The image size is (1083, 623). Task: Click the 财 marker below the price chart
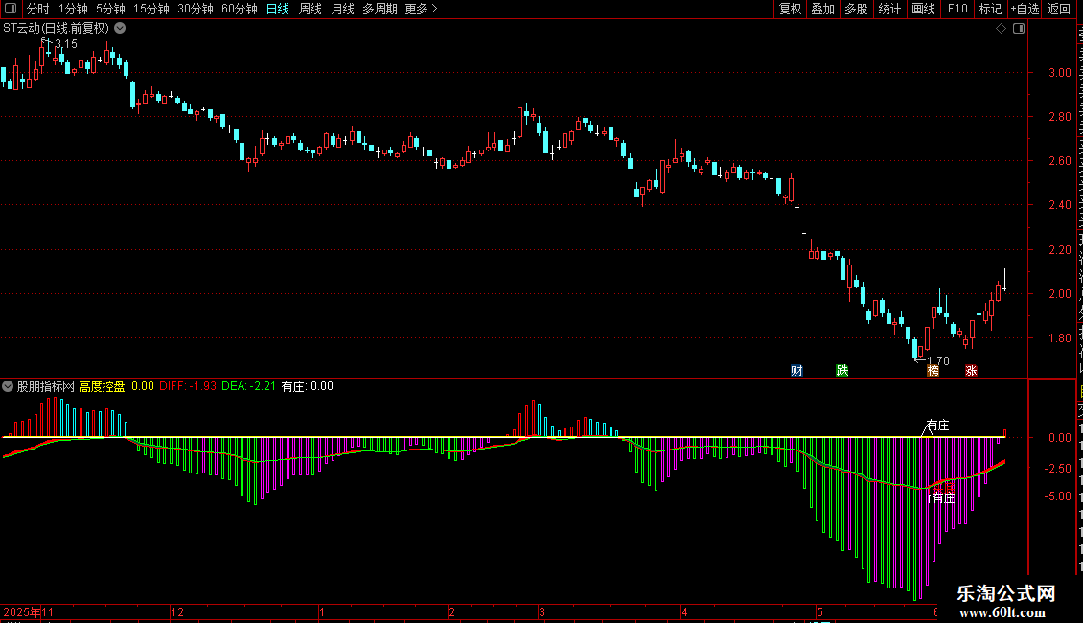(796, 371)
